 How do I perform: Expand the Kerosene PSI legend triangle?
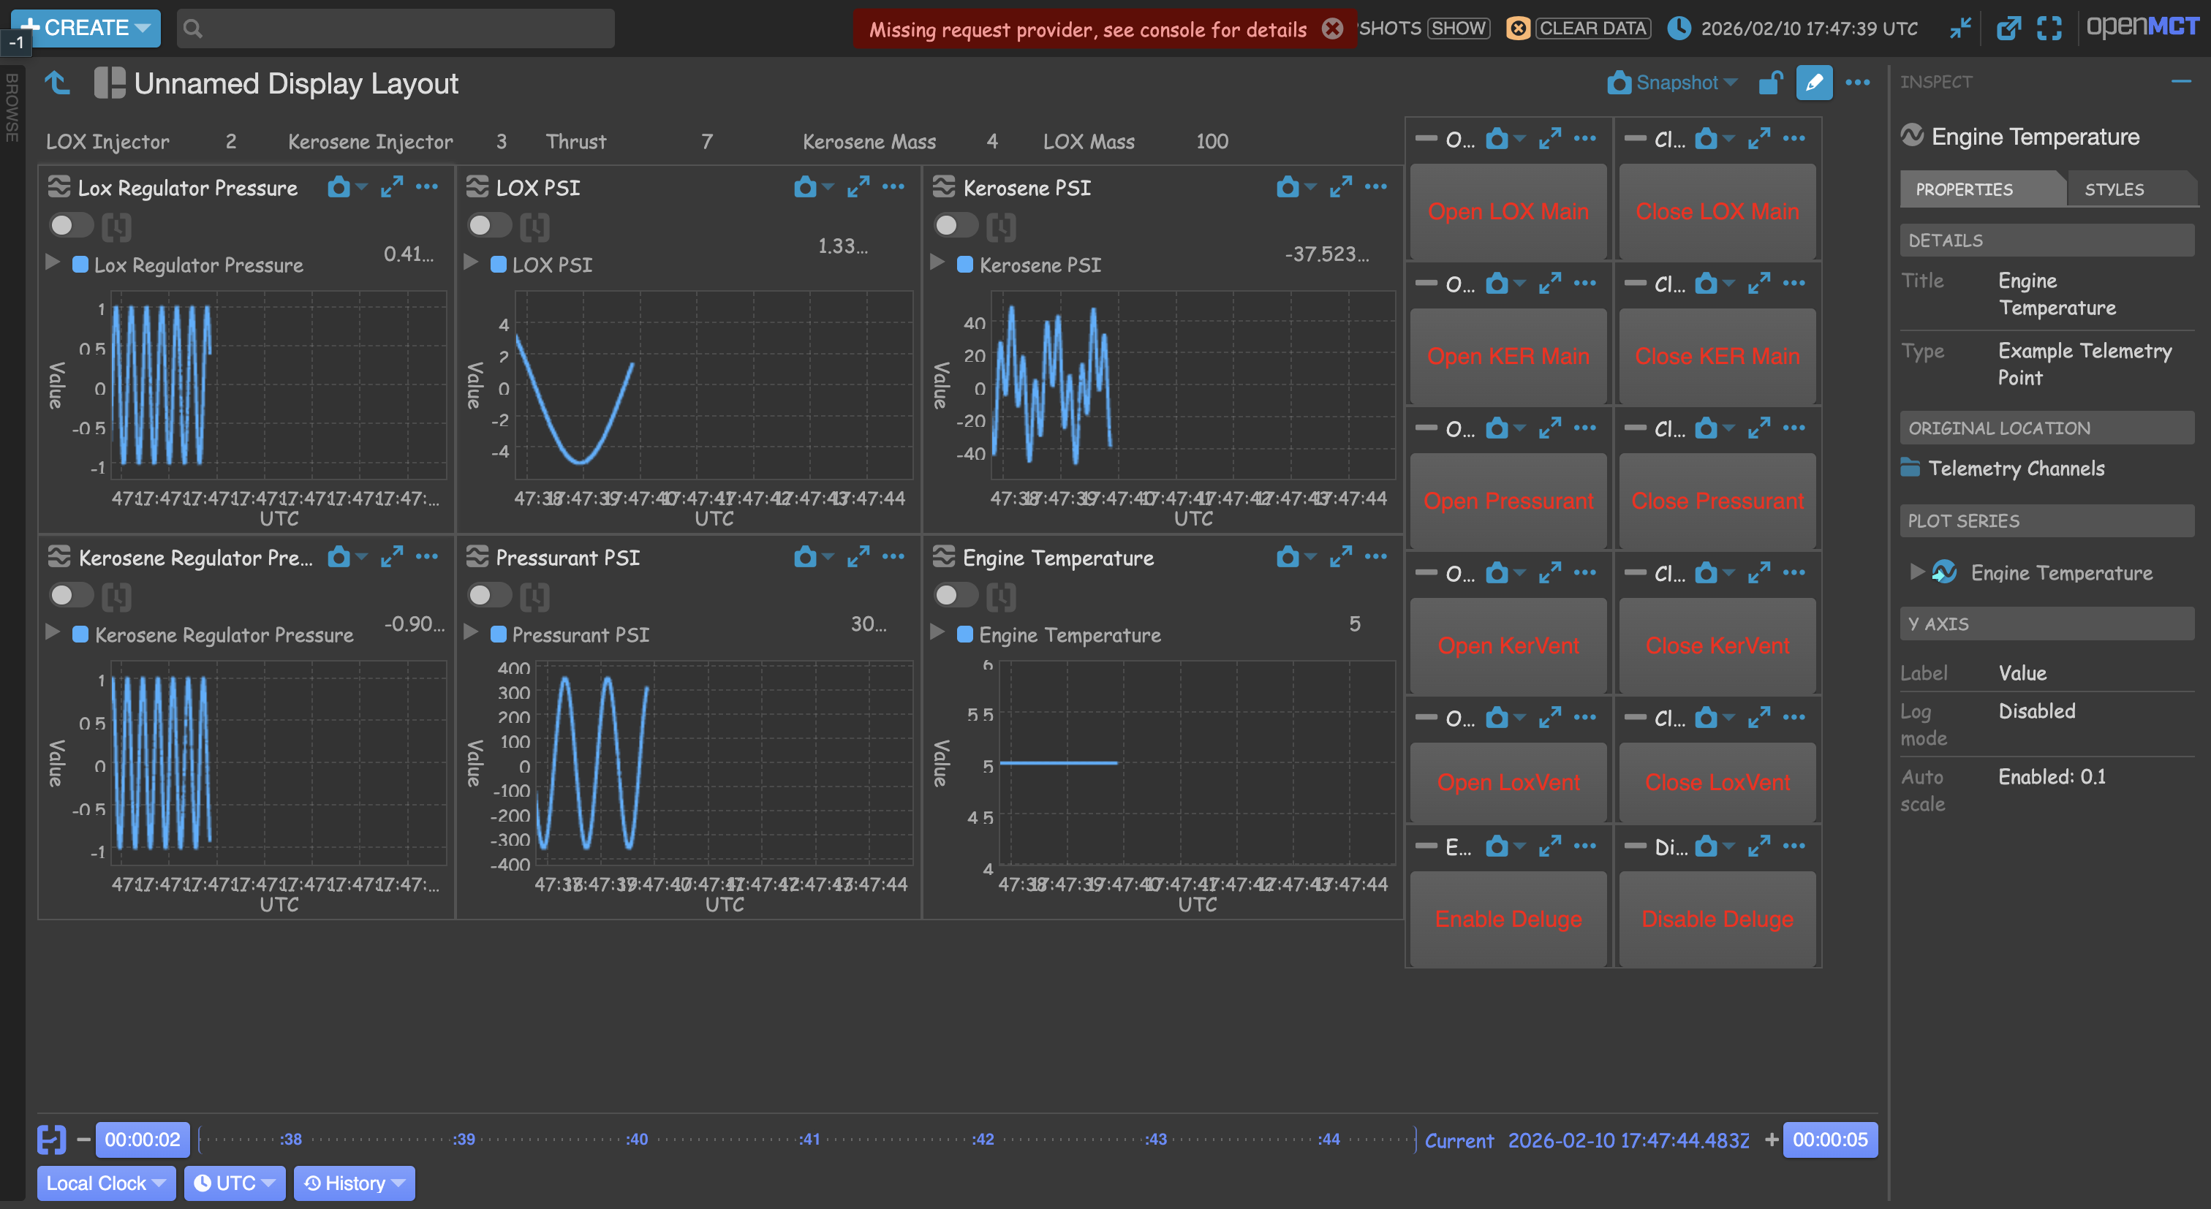pyautogui.click(x=937, y=262)
